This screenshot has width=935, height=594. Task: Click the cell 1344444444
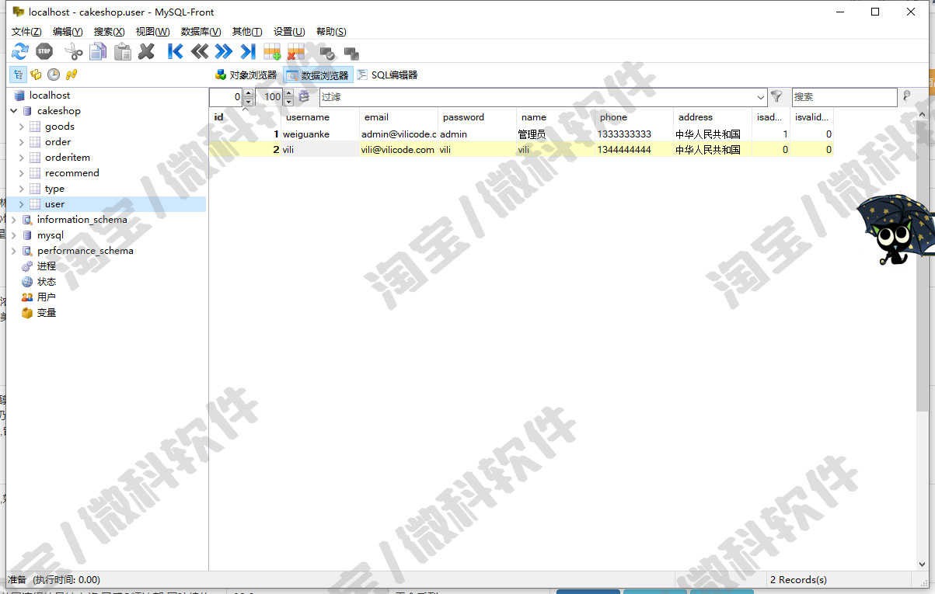[x=633, y=150]
